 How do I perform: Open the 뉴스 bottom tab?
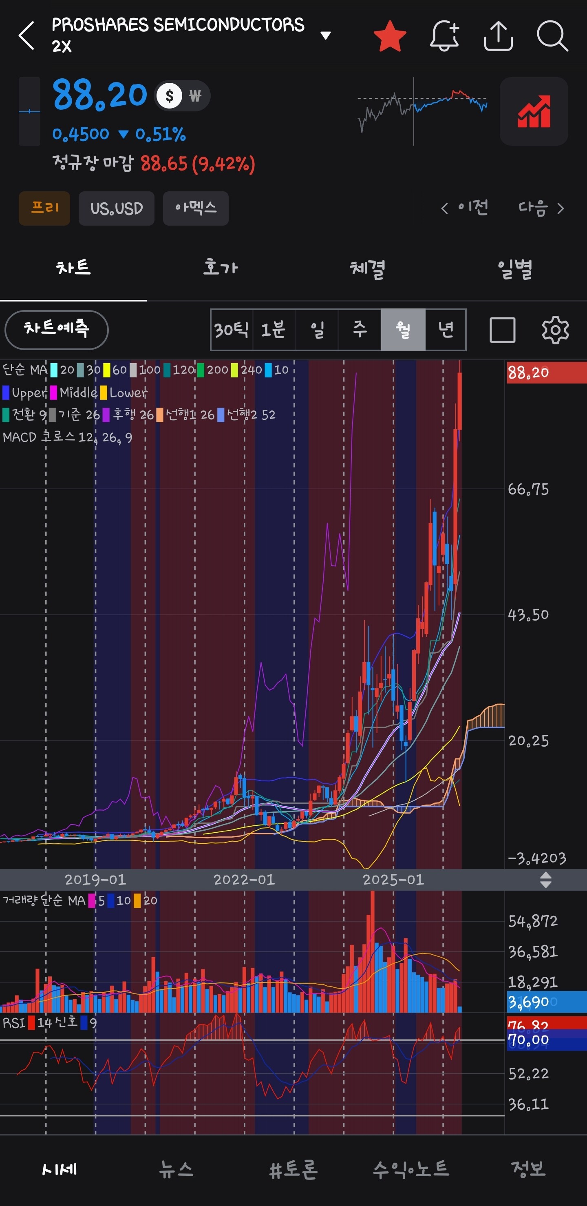point(177,1169)
